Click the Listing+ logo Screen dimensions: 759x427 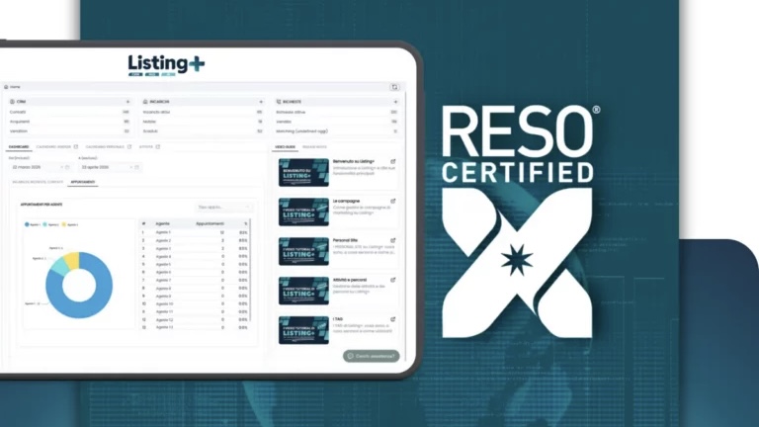[166, 65]
